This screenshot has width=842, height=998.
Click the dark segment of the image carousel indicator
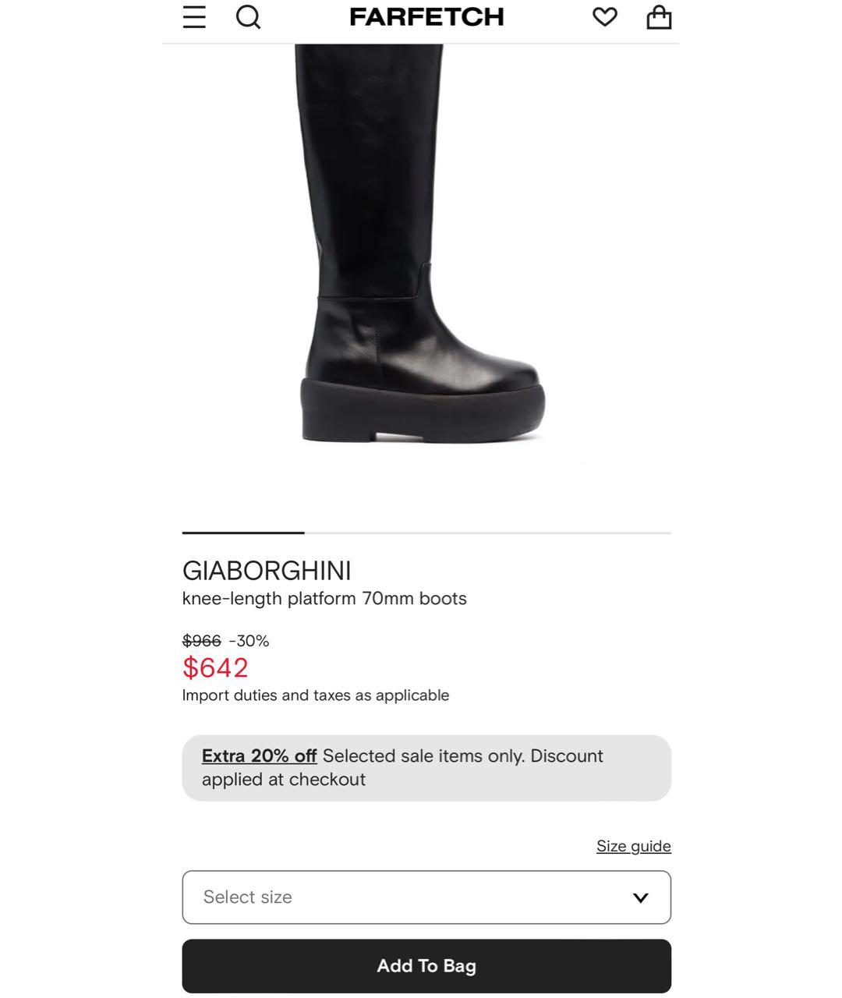[x=243, y=533]
